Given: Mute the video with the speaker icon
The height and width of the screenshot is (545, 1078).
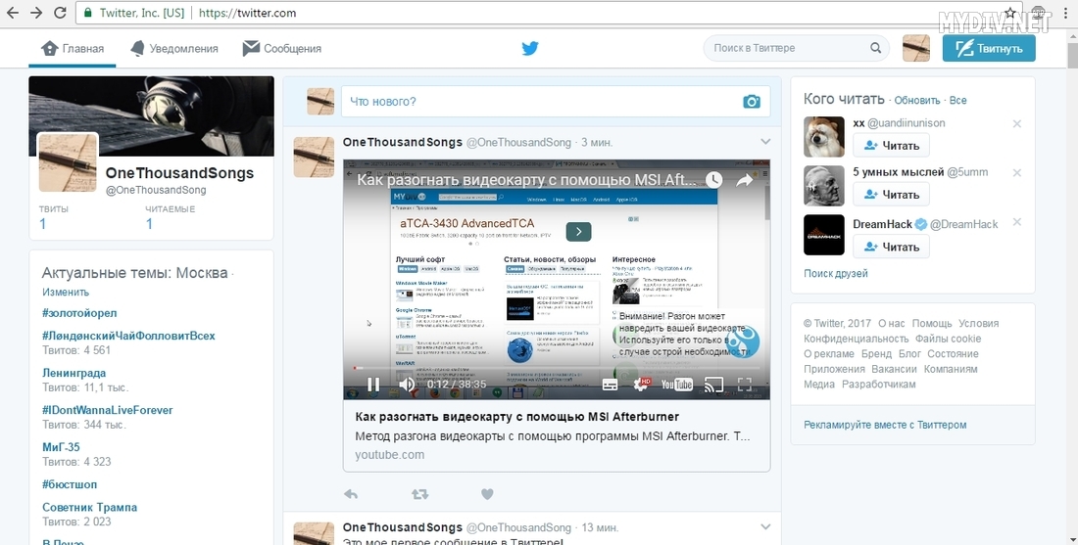Looking at the screenshot, I should (x=407, y=385).
